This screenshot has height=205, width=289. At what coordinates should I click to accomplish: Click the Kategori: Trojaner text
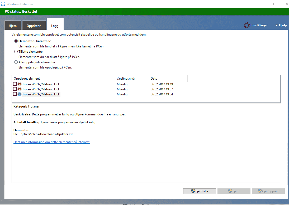26,106
